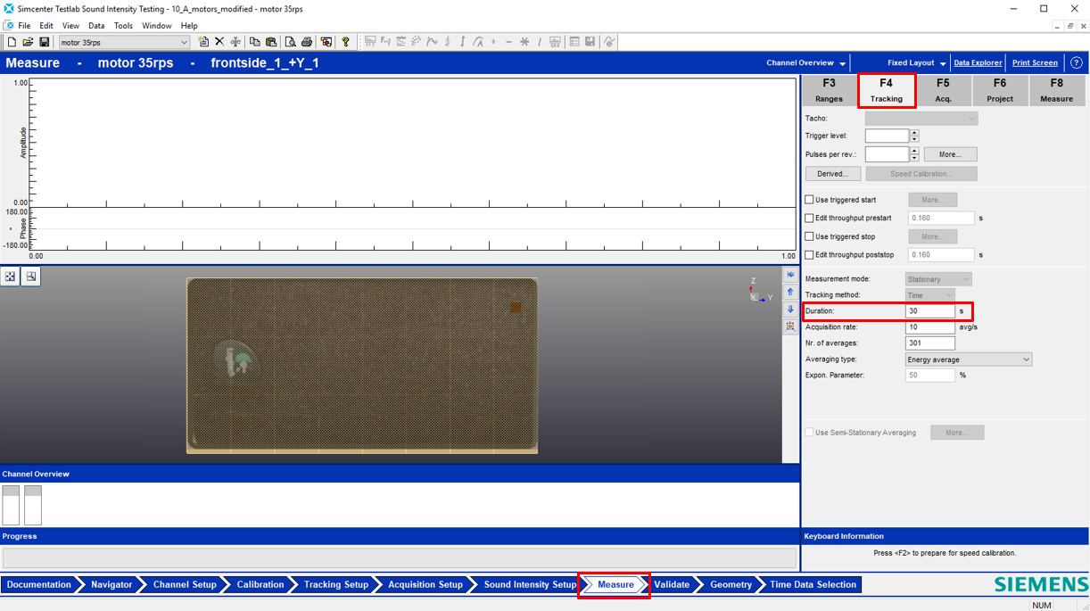Click the Duration input field
The height and width of the screenshot is (611, 1090).
tap(930, 311)
